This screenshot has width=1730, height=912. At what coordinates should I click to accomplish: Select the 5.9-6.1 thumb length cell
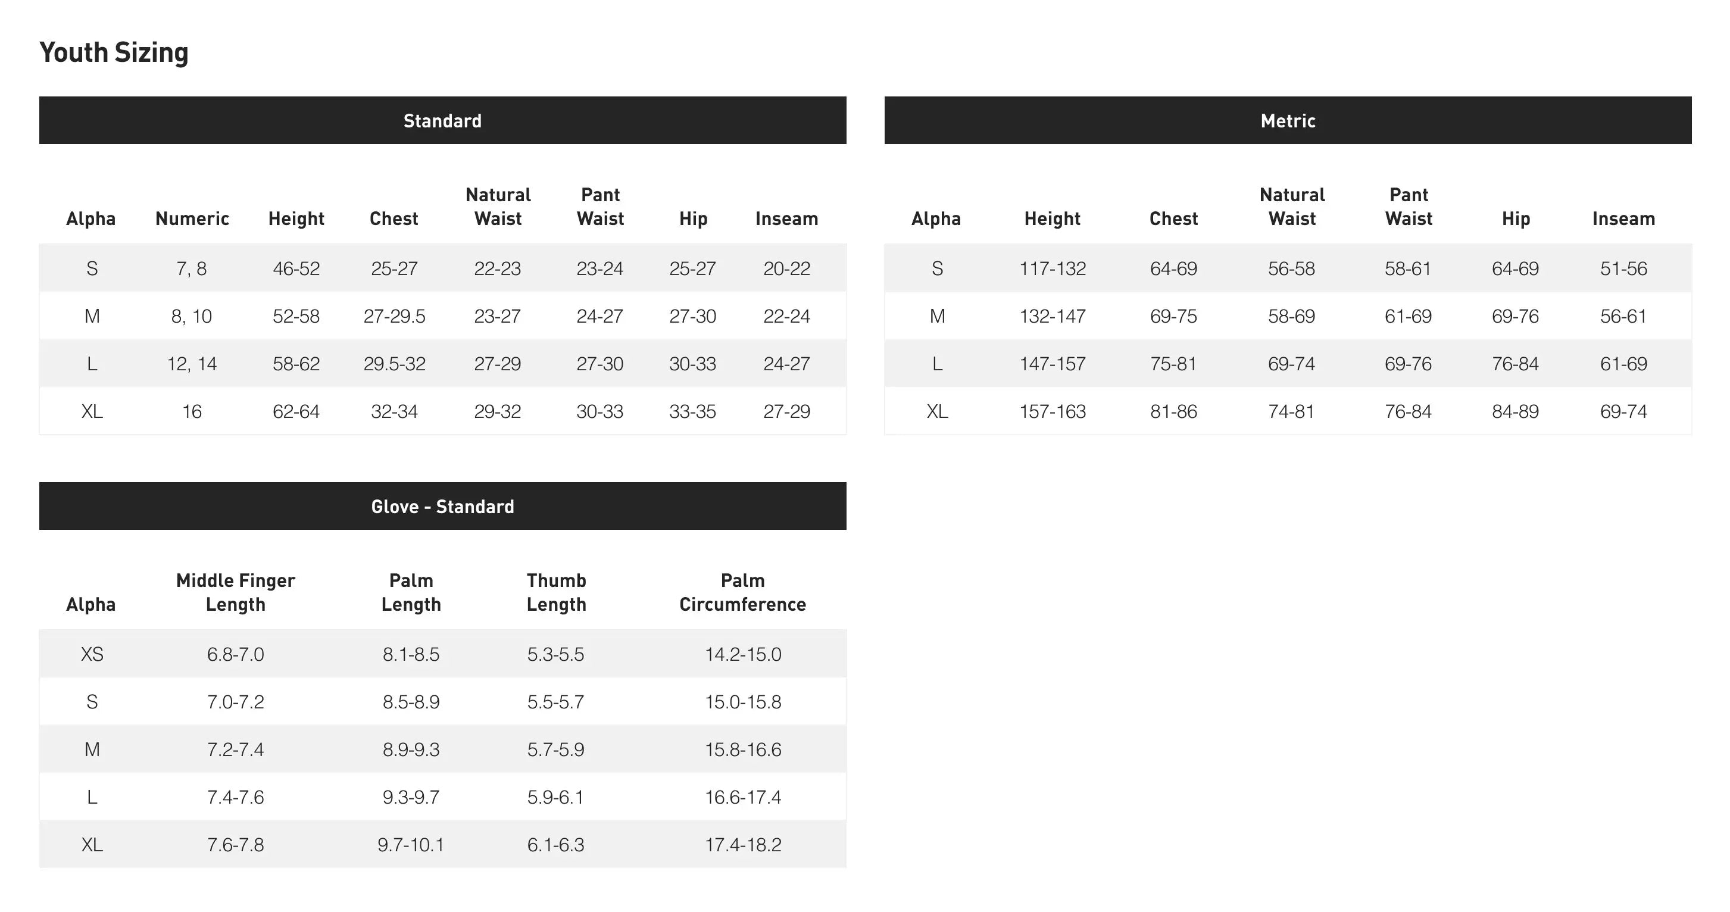[555, 797]
